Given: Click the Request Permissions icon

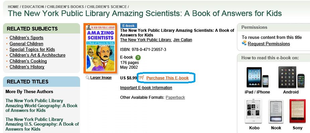Looking at the screenshot, I should click(244, 43).
